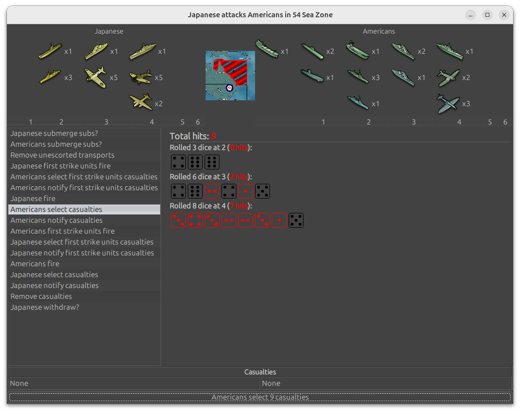The width and height of the screenshot is (520, 412).
Task: Select the American transport ship x1 icon
Action: coord(267,49)
